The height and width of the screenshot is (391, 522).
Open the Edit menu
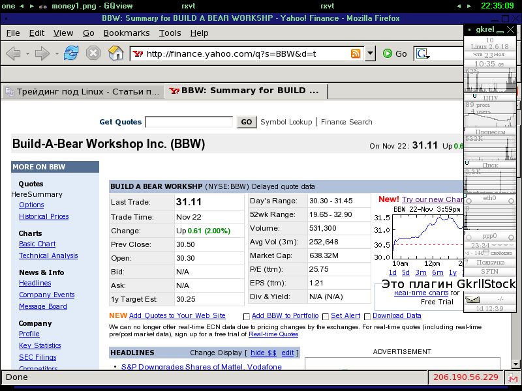click(x=37, y=33)
